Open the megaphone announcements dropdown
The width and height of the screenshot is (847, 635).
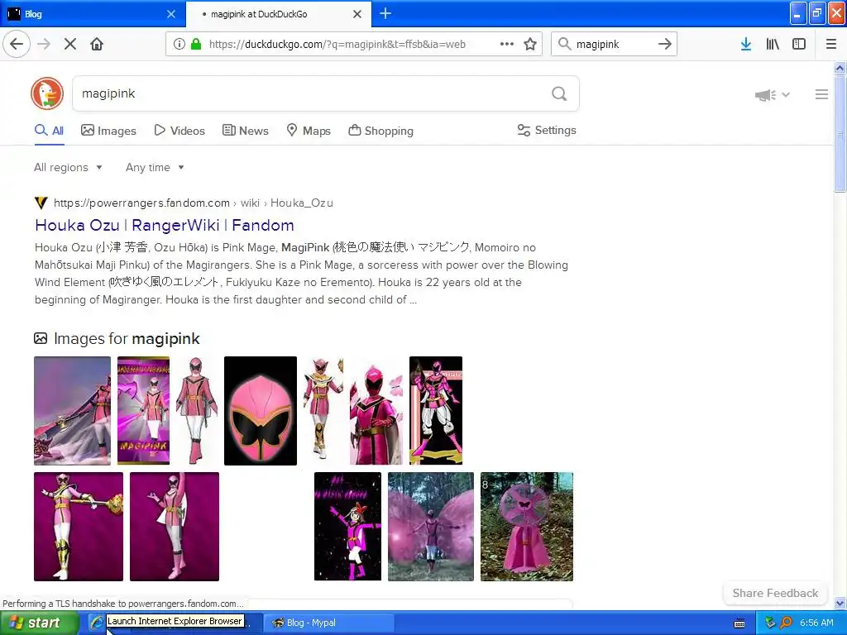click(773, 95)
